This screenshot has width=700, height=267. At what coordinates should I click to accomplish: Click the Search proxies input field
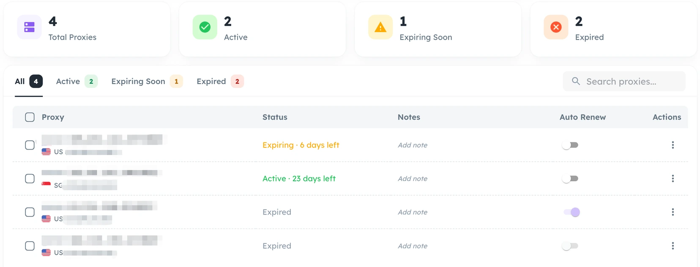624,81
